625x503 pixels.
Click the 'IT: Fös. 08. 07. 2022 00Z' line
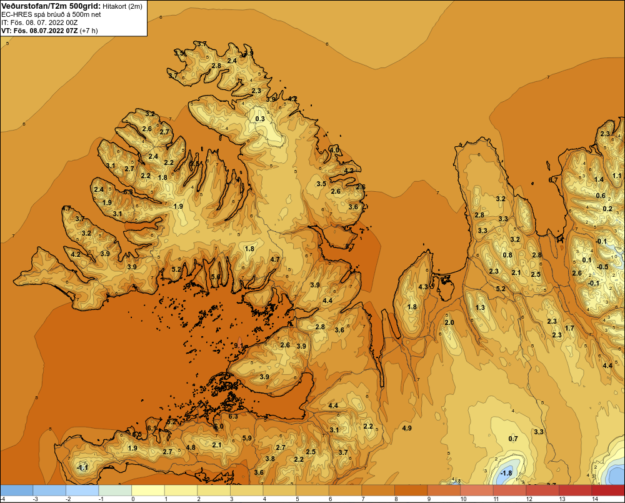coord(39,22)
